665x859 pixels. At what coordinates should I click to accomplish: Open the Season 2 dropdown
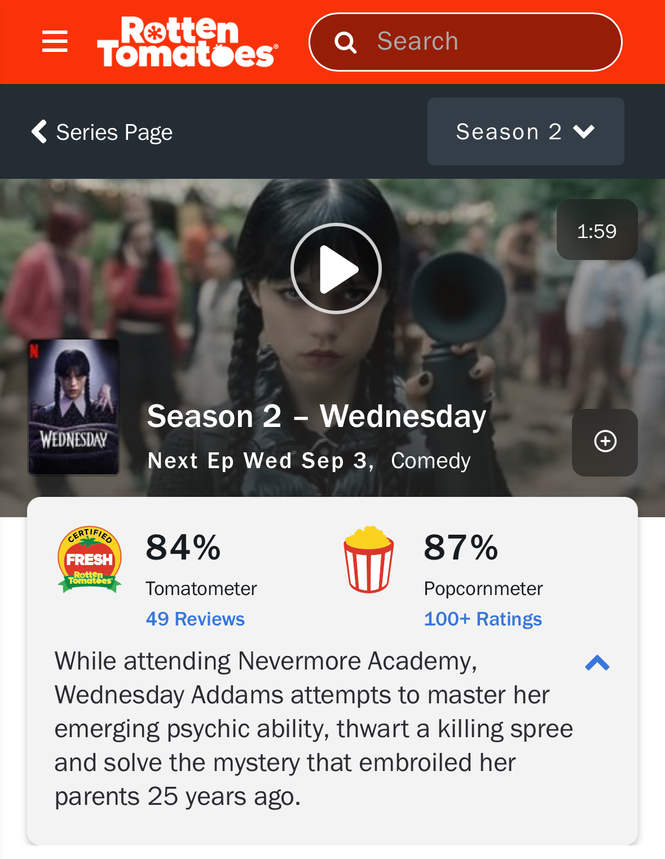pyautogui.click(x=526, y=131)
